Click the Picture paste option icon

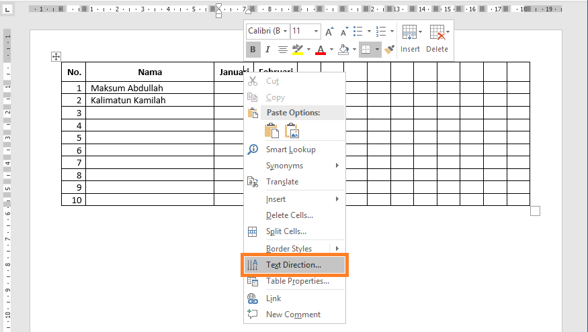pyautogui.click(x=292, y=131)
